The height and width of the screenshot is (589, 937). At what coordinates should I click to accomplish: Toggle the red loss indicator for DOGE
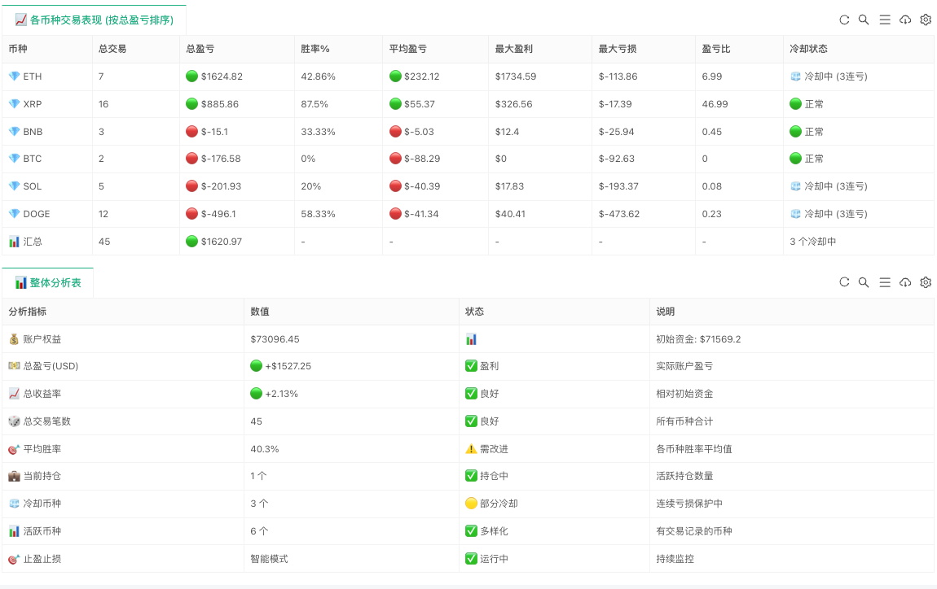(x=192, y=213)
